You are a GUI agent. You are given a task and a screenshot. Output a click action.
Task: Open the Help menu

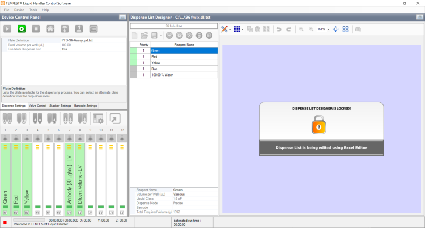tap(45, 10)
